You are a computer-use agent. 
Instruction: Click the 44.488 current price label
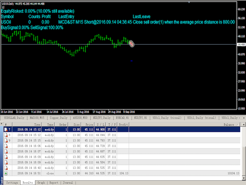point(241,45)
